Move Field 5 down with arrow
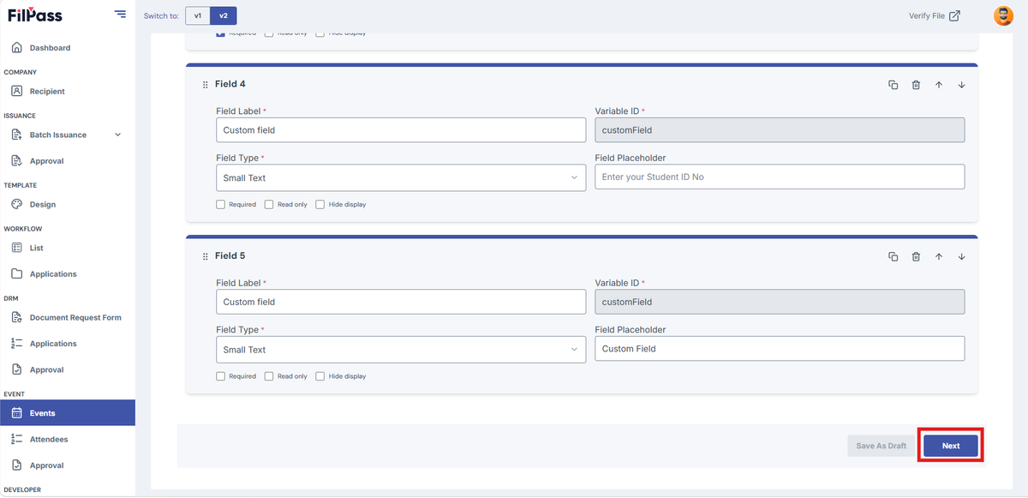1028x498 pixels. (x=962, y=256)
